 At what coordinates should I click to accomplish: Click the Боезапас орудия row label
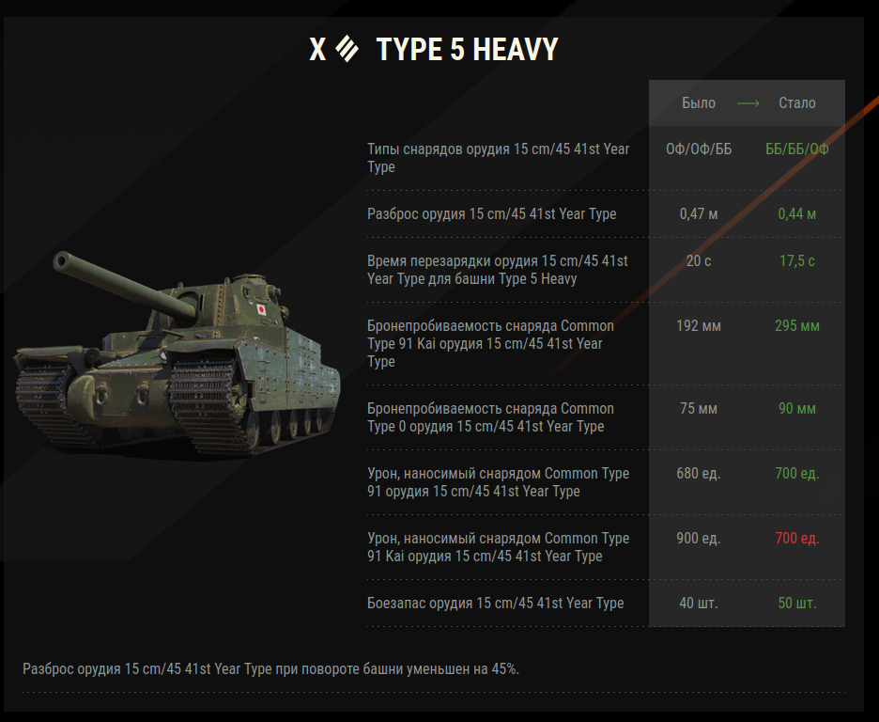click(496, 603)
